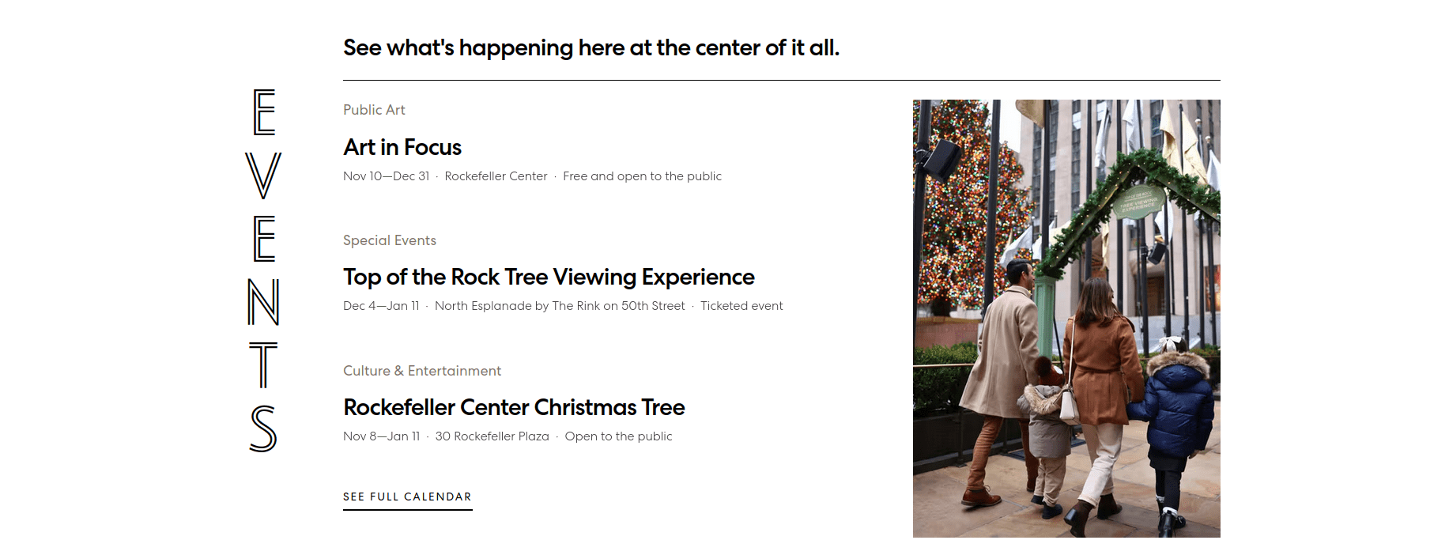Click the Nov 10—Dec 31 date text
The width and height of the screenshot is (1449, 540).
(386, 176)
